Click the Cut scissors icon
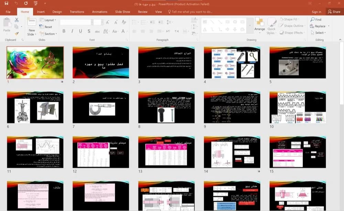 [x=17, y=20]
